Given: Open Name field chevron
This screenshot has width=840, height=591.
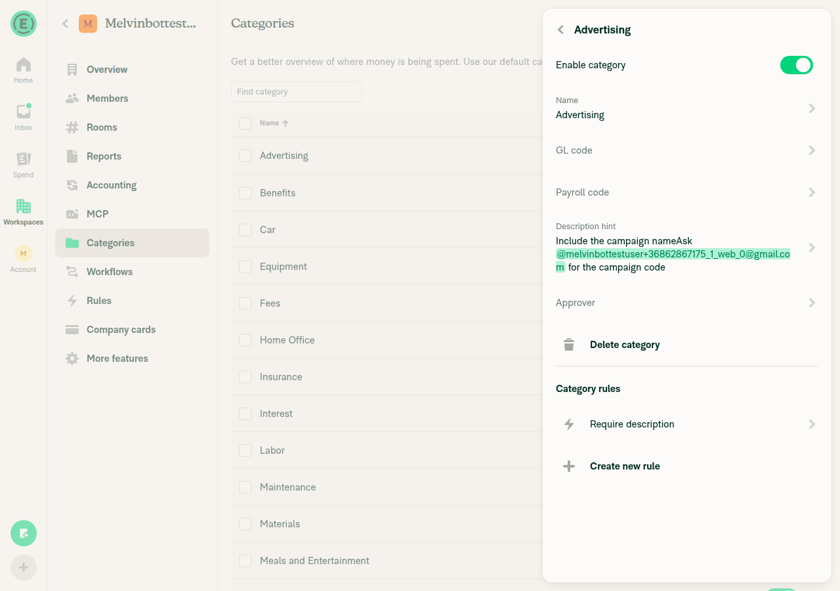Looking at the screenshot, I should [x=812, y=108].
